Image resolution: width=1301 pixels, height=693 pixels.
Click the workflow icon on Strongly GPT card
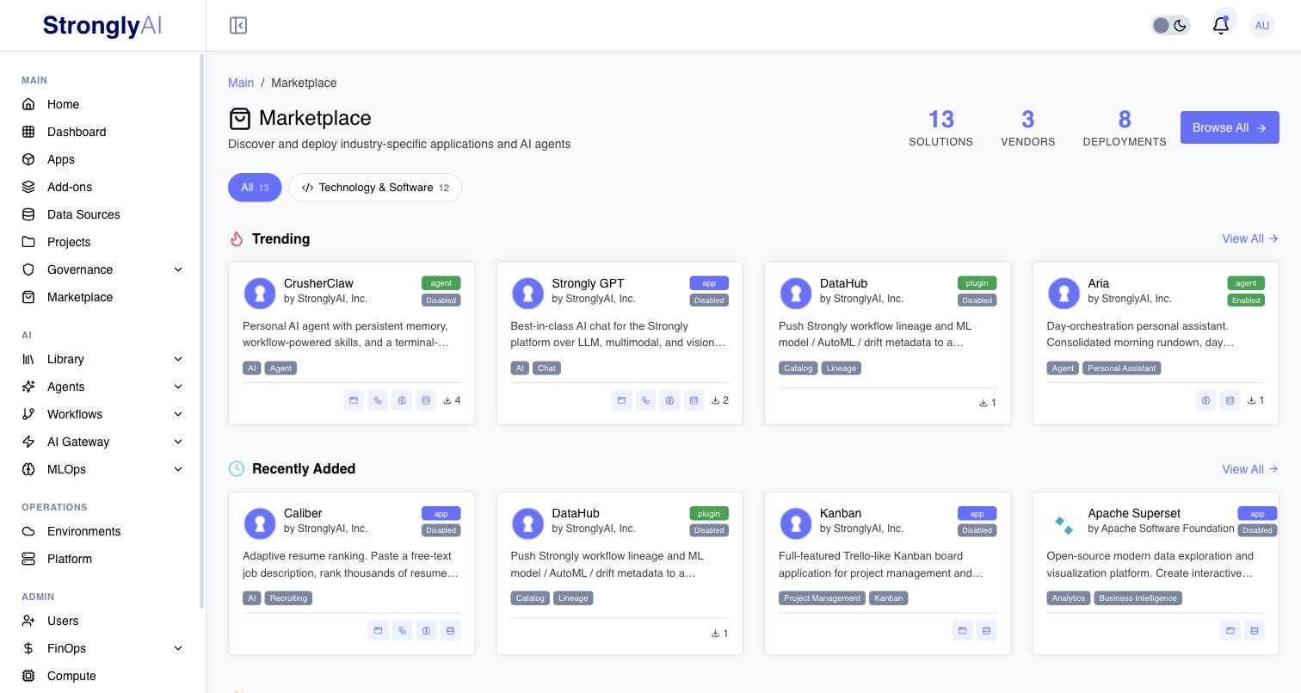(x=645, y=400)
